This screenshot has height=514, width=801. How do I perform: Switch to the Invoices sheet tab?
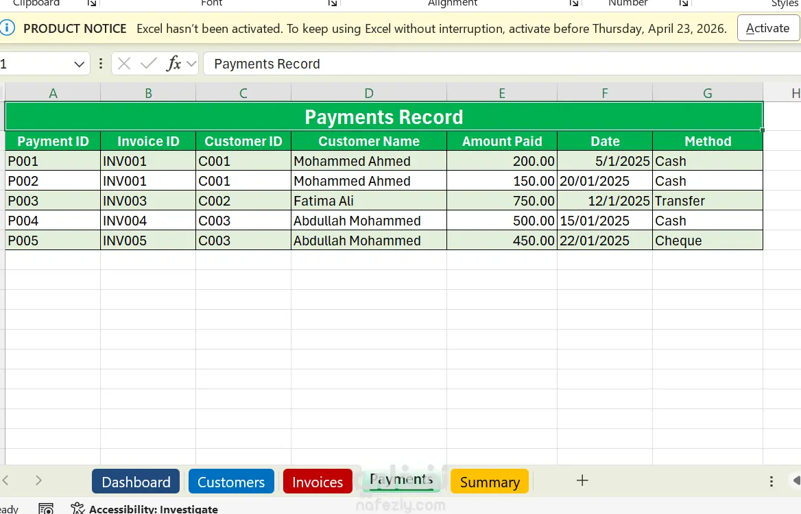point(318,481)
